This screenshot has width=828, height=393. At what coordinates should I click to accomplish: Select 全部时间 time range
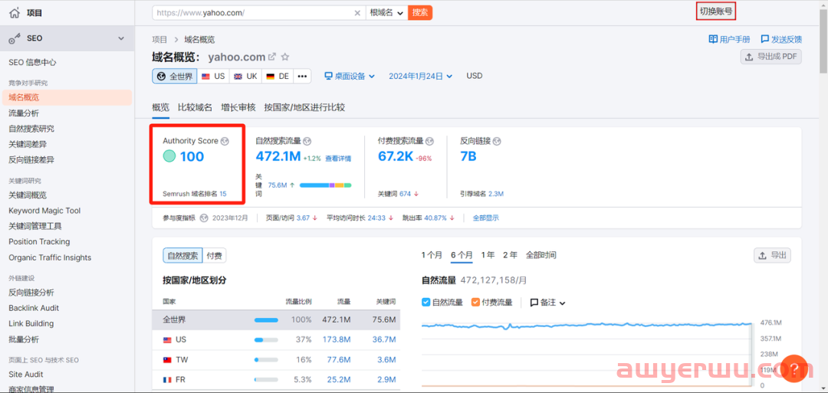pyautogui.click(x=540, y=255)
